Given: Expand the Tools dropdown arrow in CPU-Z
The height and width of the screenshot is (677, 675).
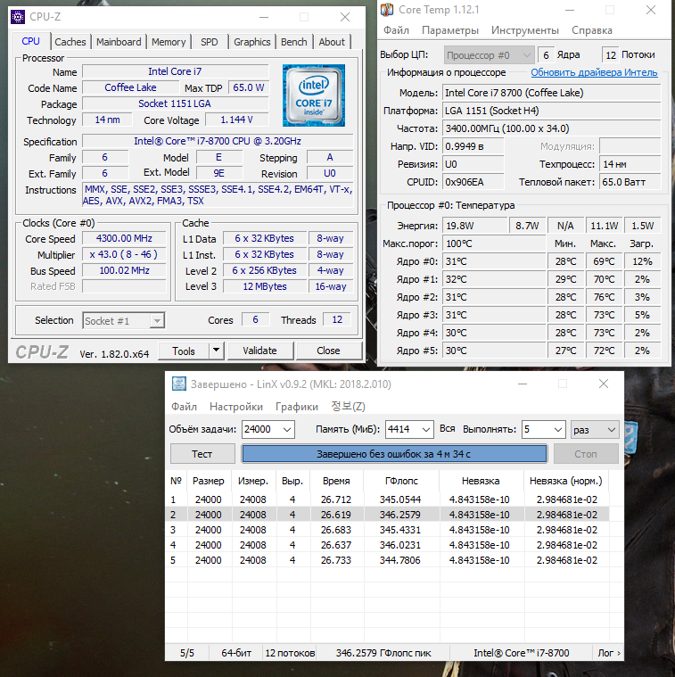Looking at the screenshot, I should pyautogui.click(x=217, y=351).
